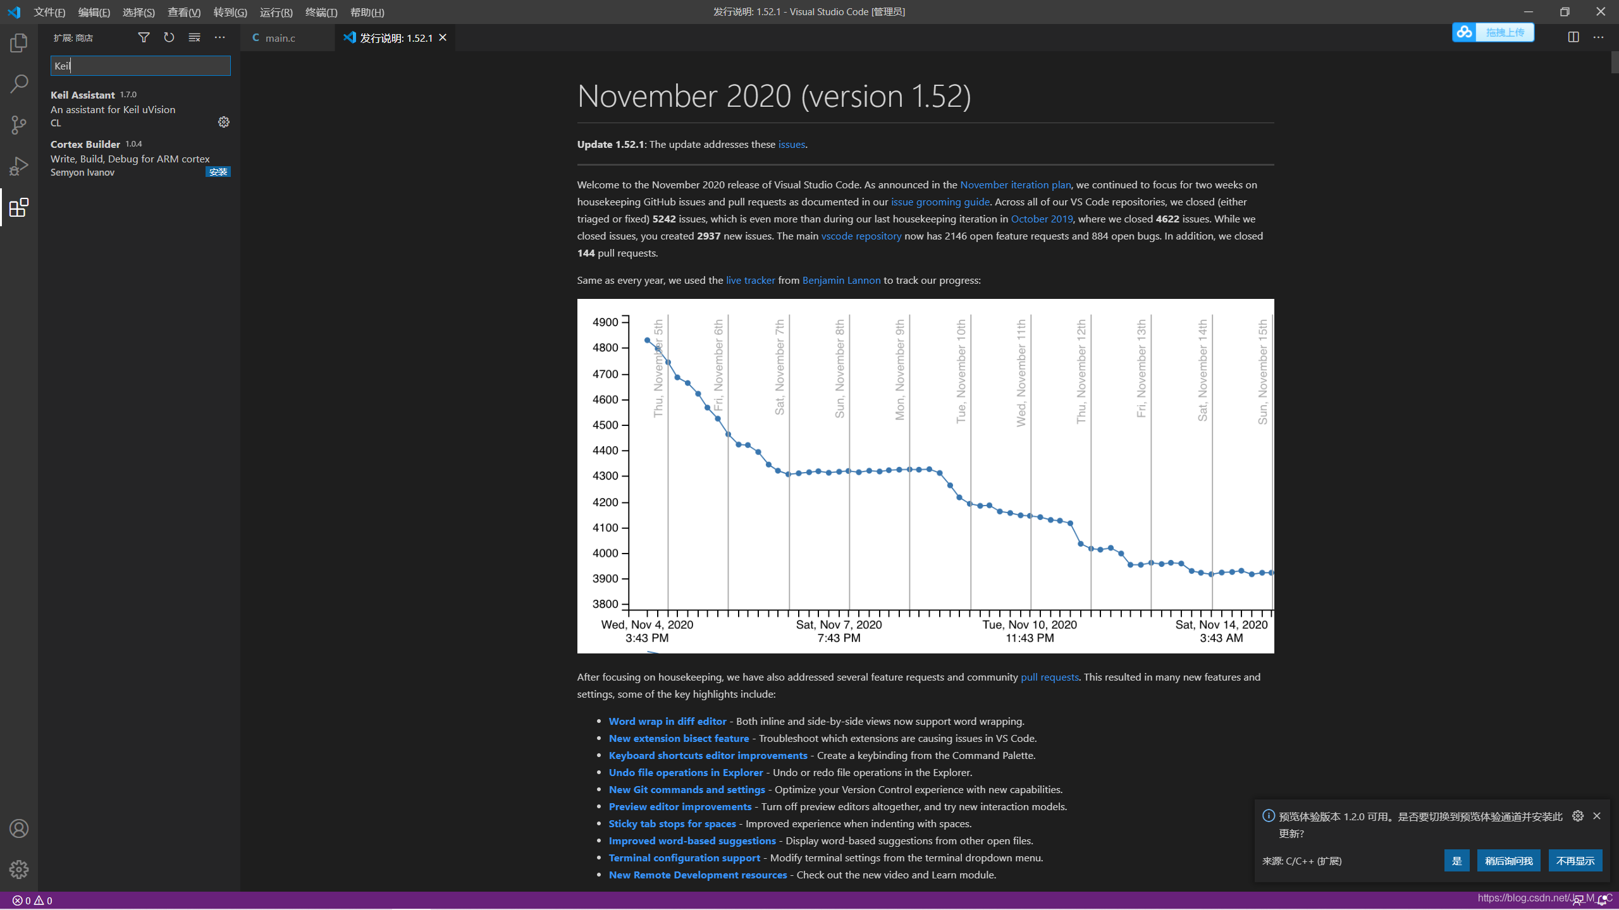
Task: Open Keil Assistant manage gear
Action: (224, 122)
